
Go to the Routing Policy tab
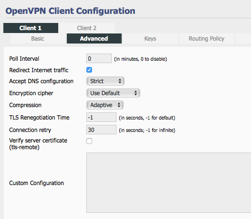(207, 39)
